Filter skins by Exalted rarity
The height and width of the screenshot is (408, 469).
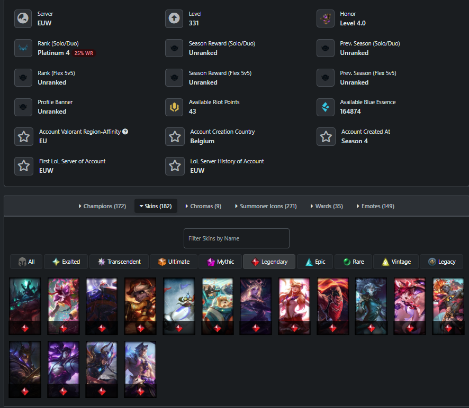[66, 262]
